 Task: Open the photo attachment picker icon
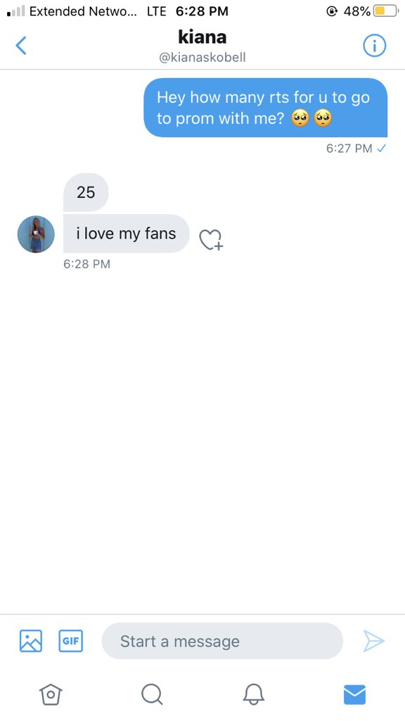pyautogui.click(x=31, y=641)
